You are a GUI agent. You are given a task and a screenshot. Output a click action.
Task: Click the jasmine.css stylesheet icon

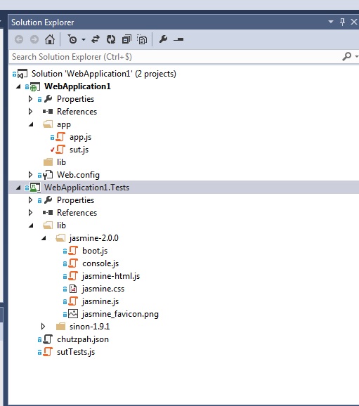[73, 289]
